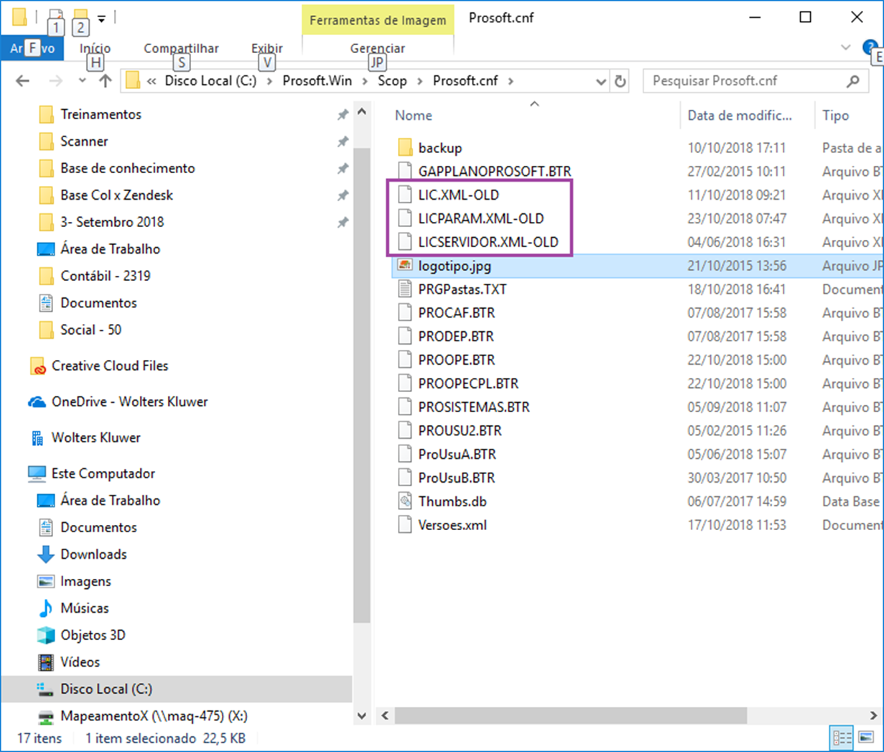The image size is (884, 752).
Task: Switch to the Início ribbon tab
Action: click(x=95, y=48)
